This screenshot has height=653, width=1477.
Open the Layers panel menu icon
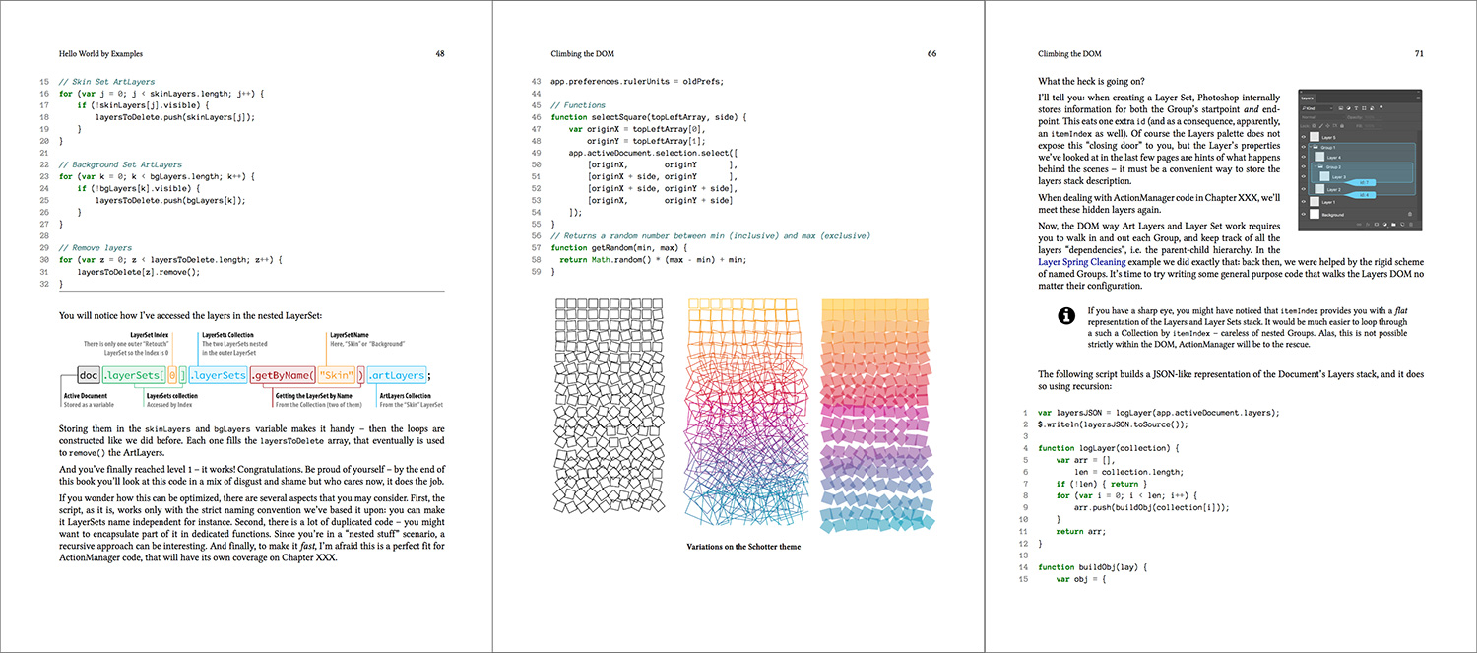(x=1418, y=98)
